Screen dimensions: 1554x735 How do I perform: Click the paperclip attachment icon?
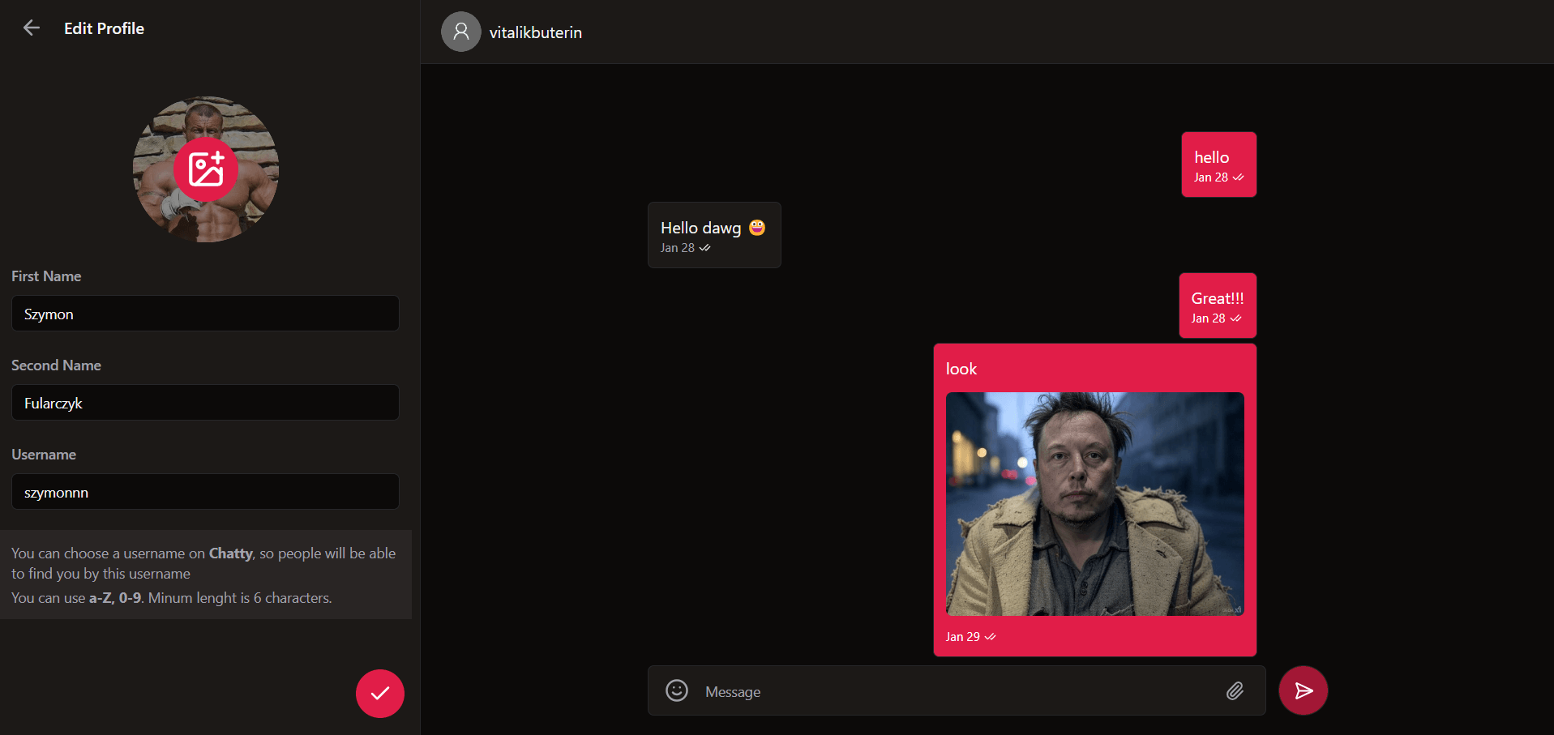[x=1235, y=690]
